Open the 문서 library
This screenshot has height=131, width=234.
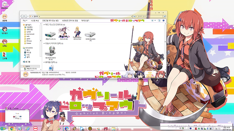pos(27,50)
